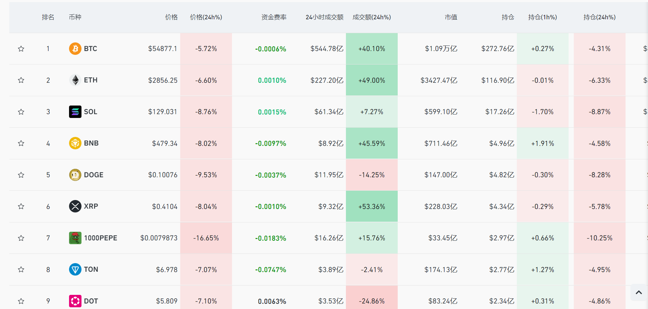Select the 持仓(24h%) column header
Viewport: 648px width, 309px height.
pos(599,17)
